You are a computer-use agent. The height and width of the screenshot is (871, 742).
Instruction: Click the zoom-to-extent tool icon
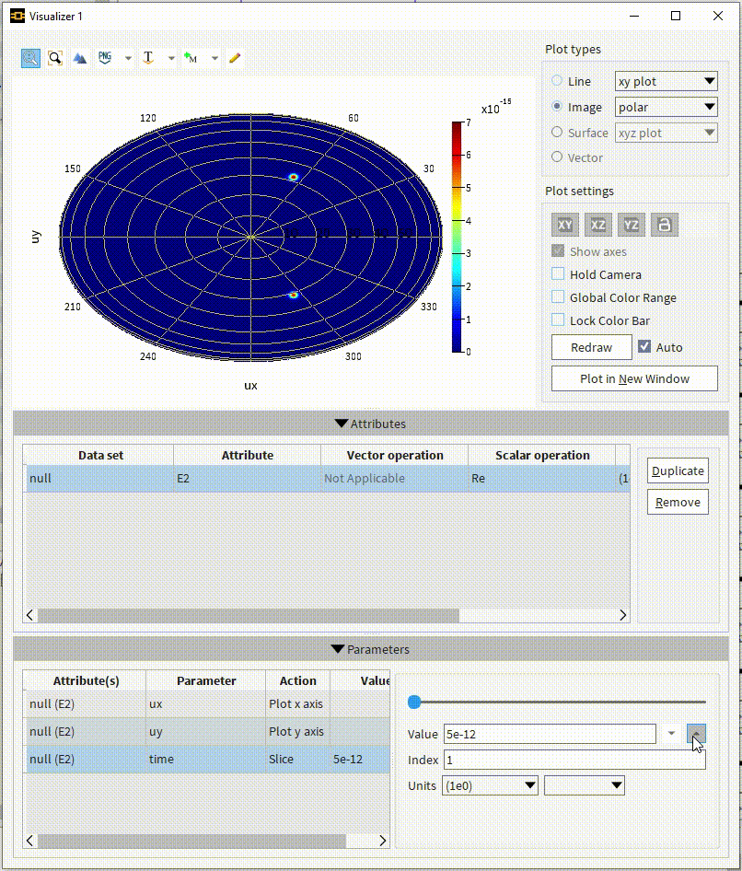55,58
